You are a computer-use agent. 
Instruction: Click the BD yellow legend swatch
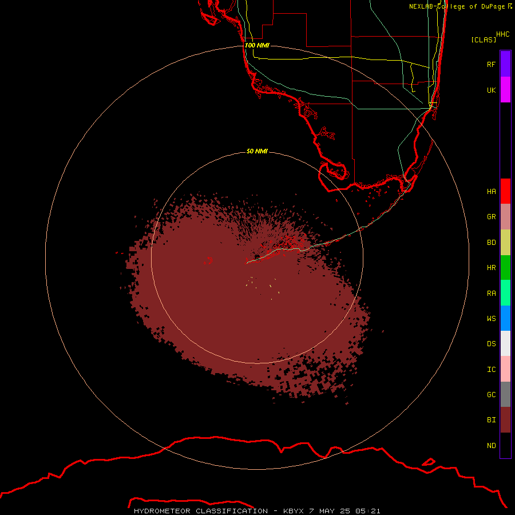point(505,242)
